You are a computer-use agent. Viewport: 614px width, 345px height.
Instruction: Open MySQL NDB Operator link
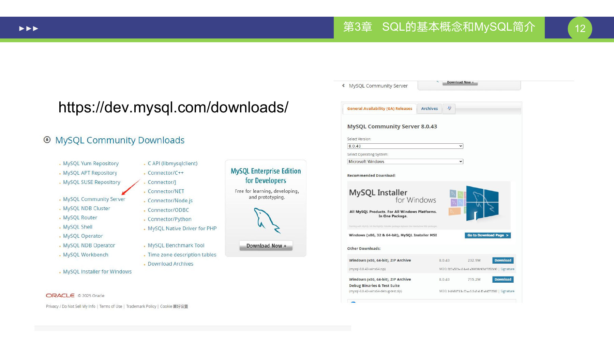(89, 246)
